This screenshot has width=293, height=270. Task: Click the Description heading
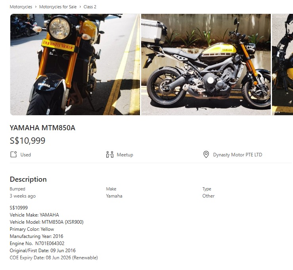pos(28,179)
